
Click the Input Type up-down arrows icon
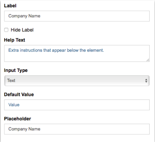pyautogui.click(x=146, y=81)
